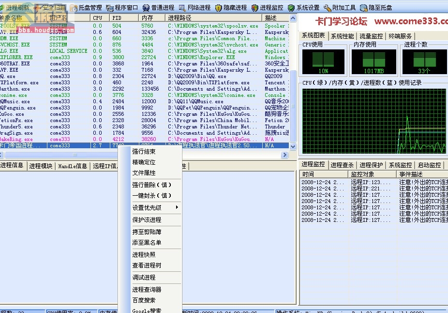
Task: Choose 保护该进程 menu entry
Action: click(147, 219)
